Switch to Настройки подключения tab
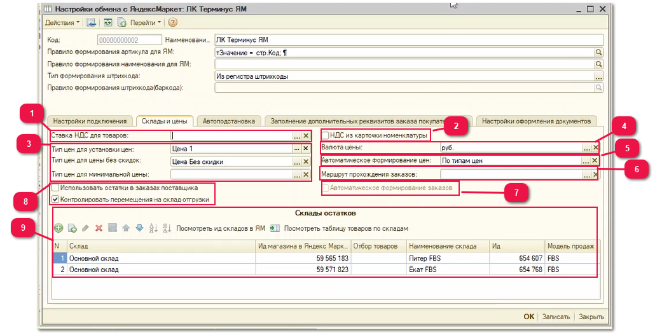 (90, 121)
